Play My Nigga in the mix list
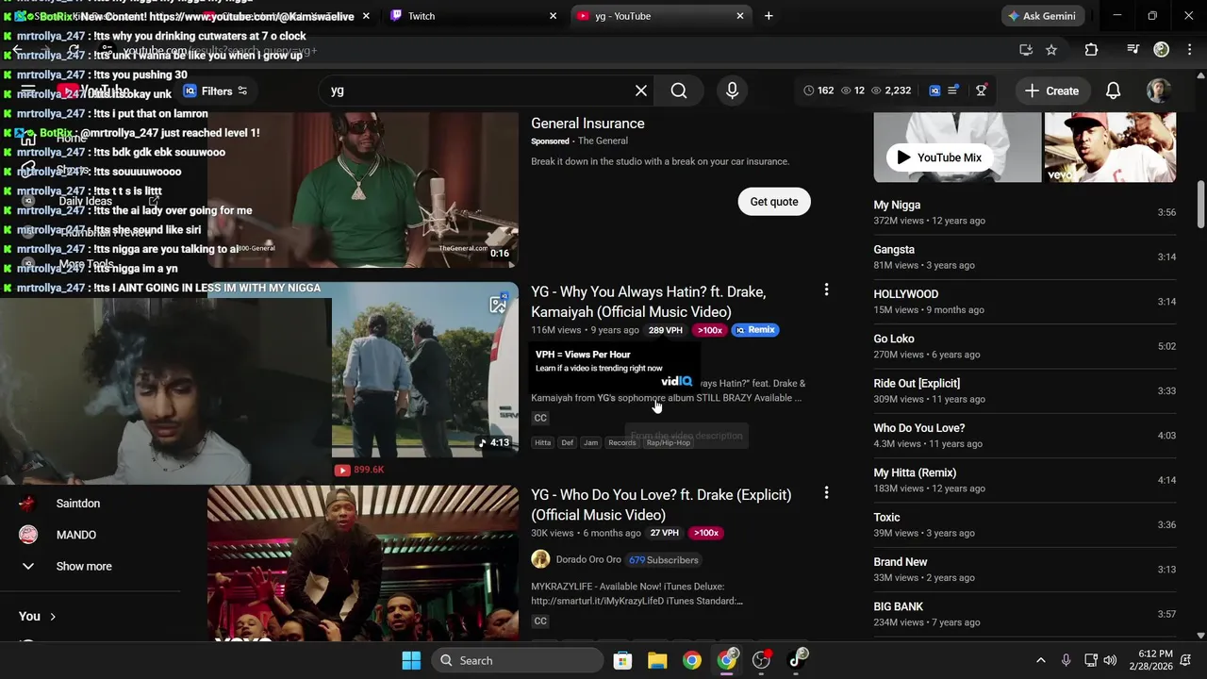1207x679 pixels. click(1025, 212)
